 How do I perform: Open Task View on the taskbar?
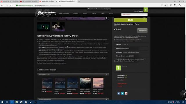7,102
